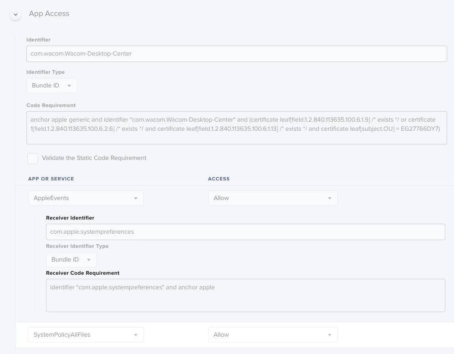The width and height of the screenshot is (454, 354).
Task: Click inside the Code Requirement text area
Action: (x=236, y=128)
